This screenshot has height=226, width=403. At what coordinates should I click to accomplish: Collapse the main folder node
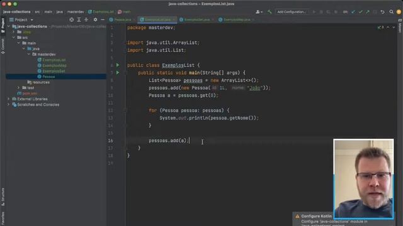coord(19,43)
